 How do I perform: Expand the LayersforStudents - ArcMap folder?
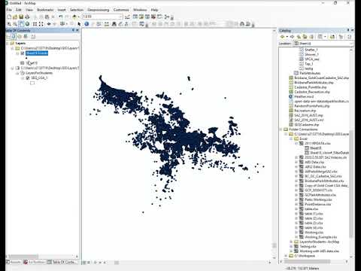(291, 242)
